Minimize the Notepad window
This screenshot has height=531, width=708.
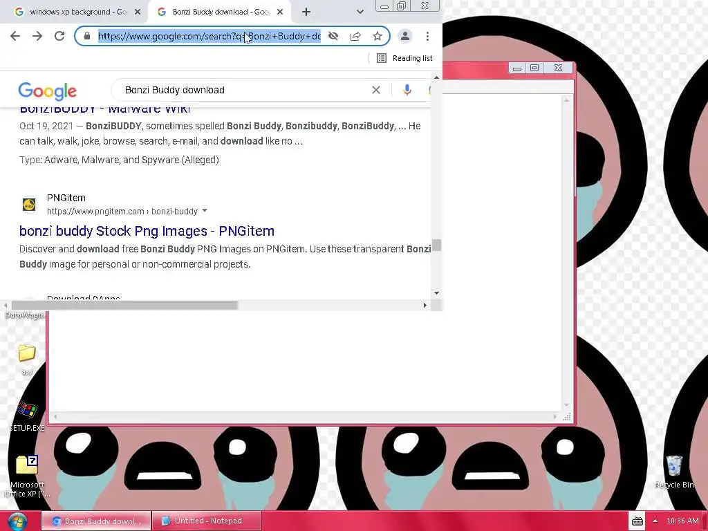coord(517,68)
